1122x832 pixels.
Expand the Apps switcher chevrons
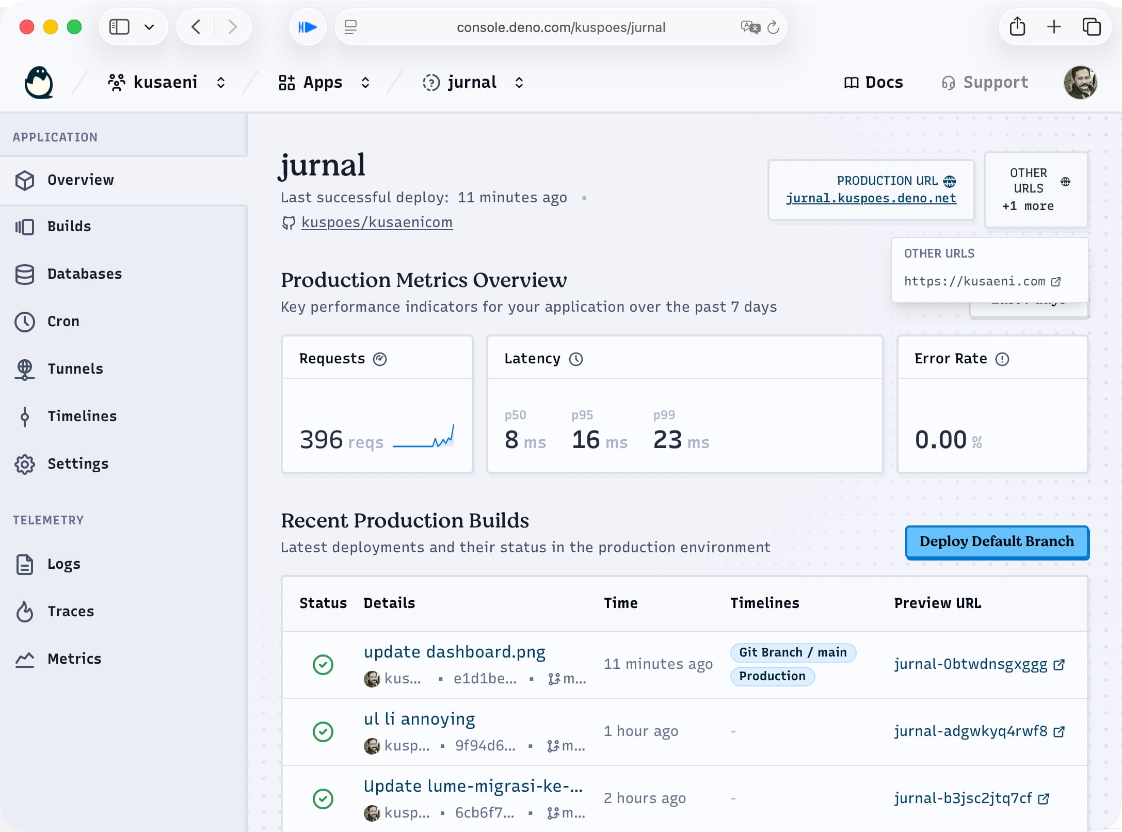point(365,83)
